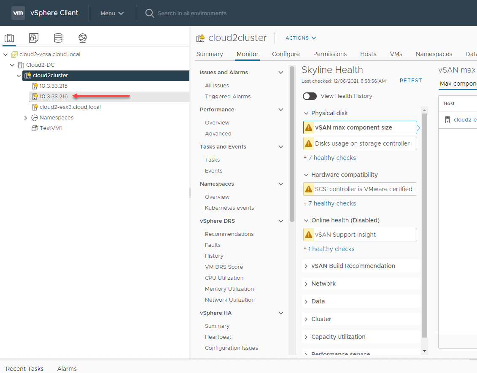477x373 pixels.
Task: Open the Hosts and Clusters inventory view
Action: 9,38
